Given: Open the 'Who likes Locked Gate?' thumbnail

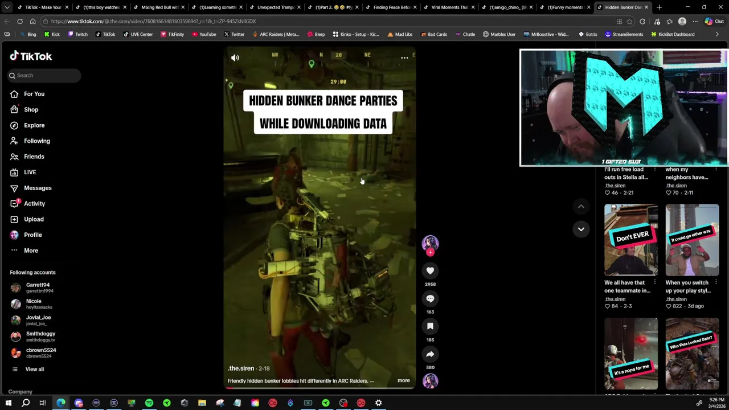Looking at the screenshot, I should pos(692,353).
